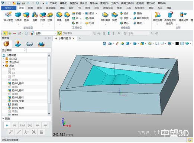The width and height of the screenshot is (194, 143).
Task: Play the history replay
Action: point(7,125)
